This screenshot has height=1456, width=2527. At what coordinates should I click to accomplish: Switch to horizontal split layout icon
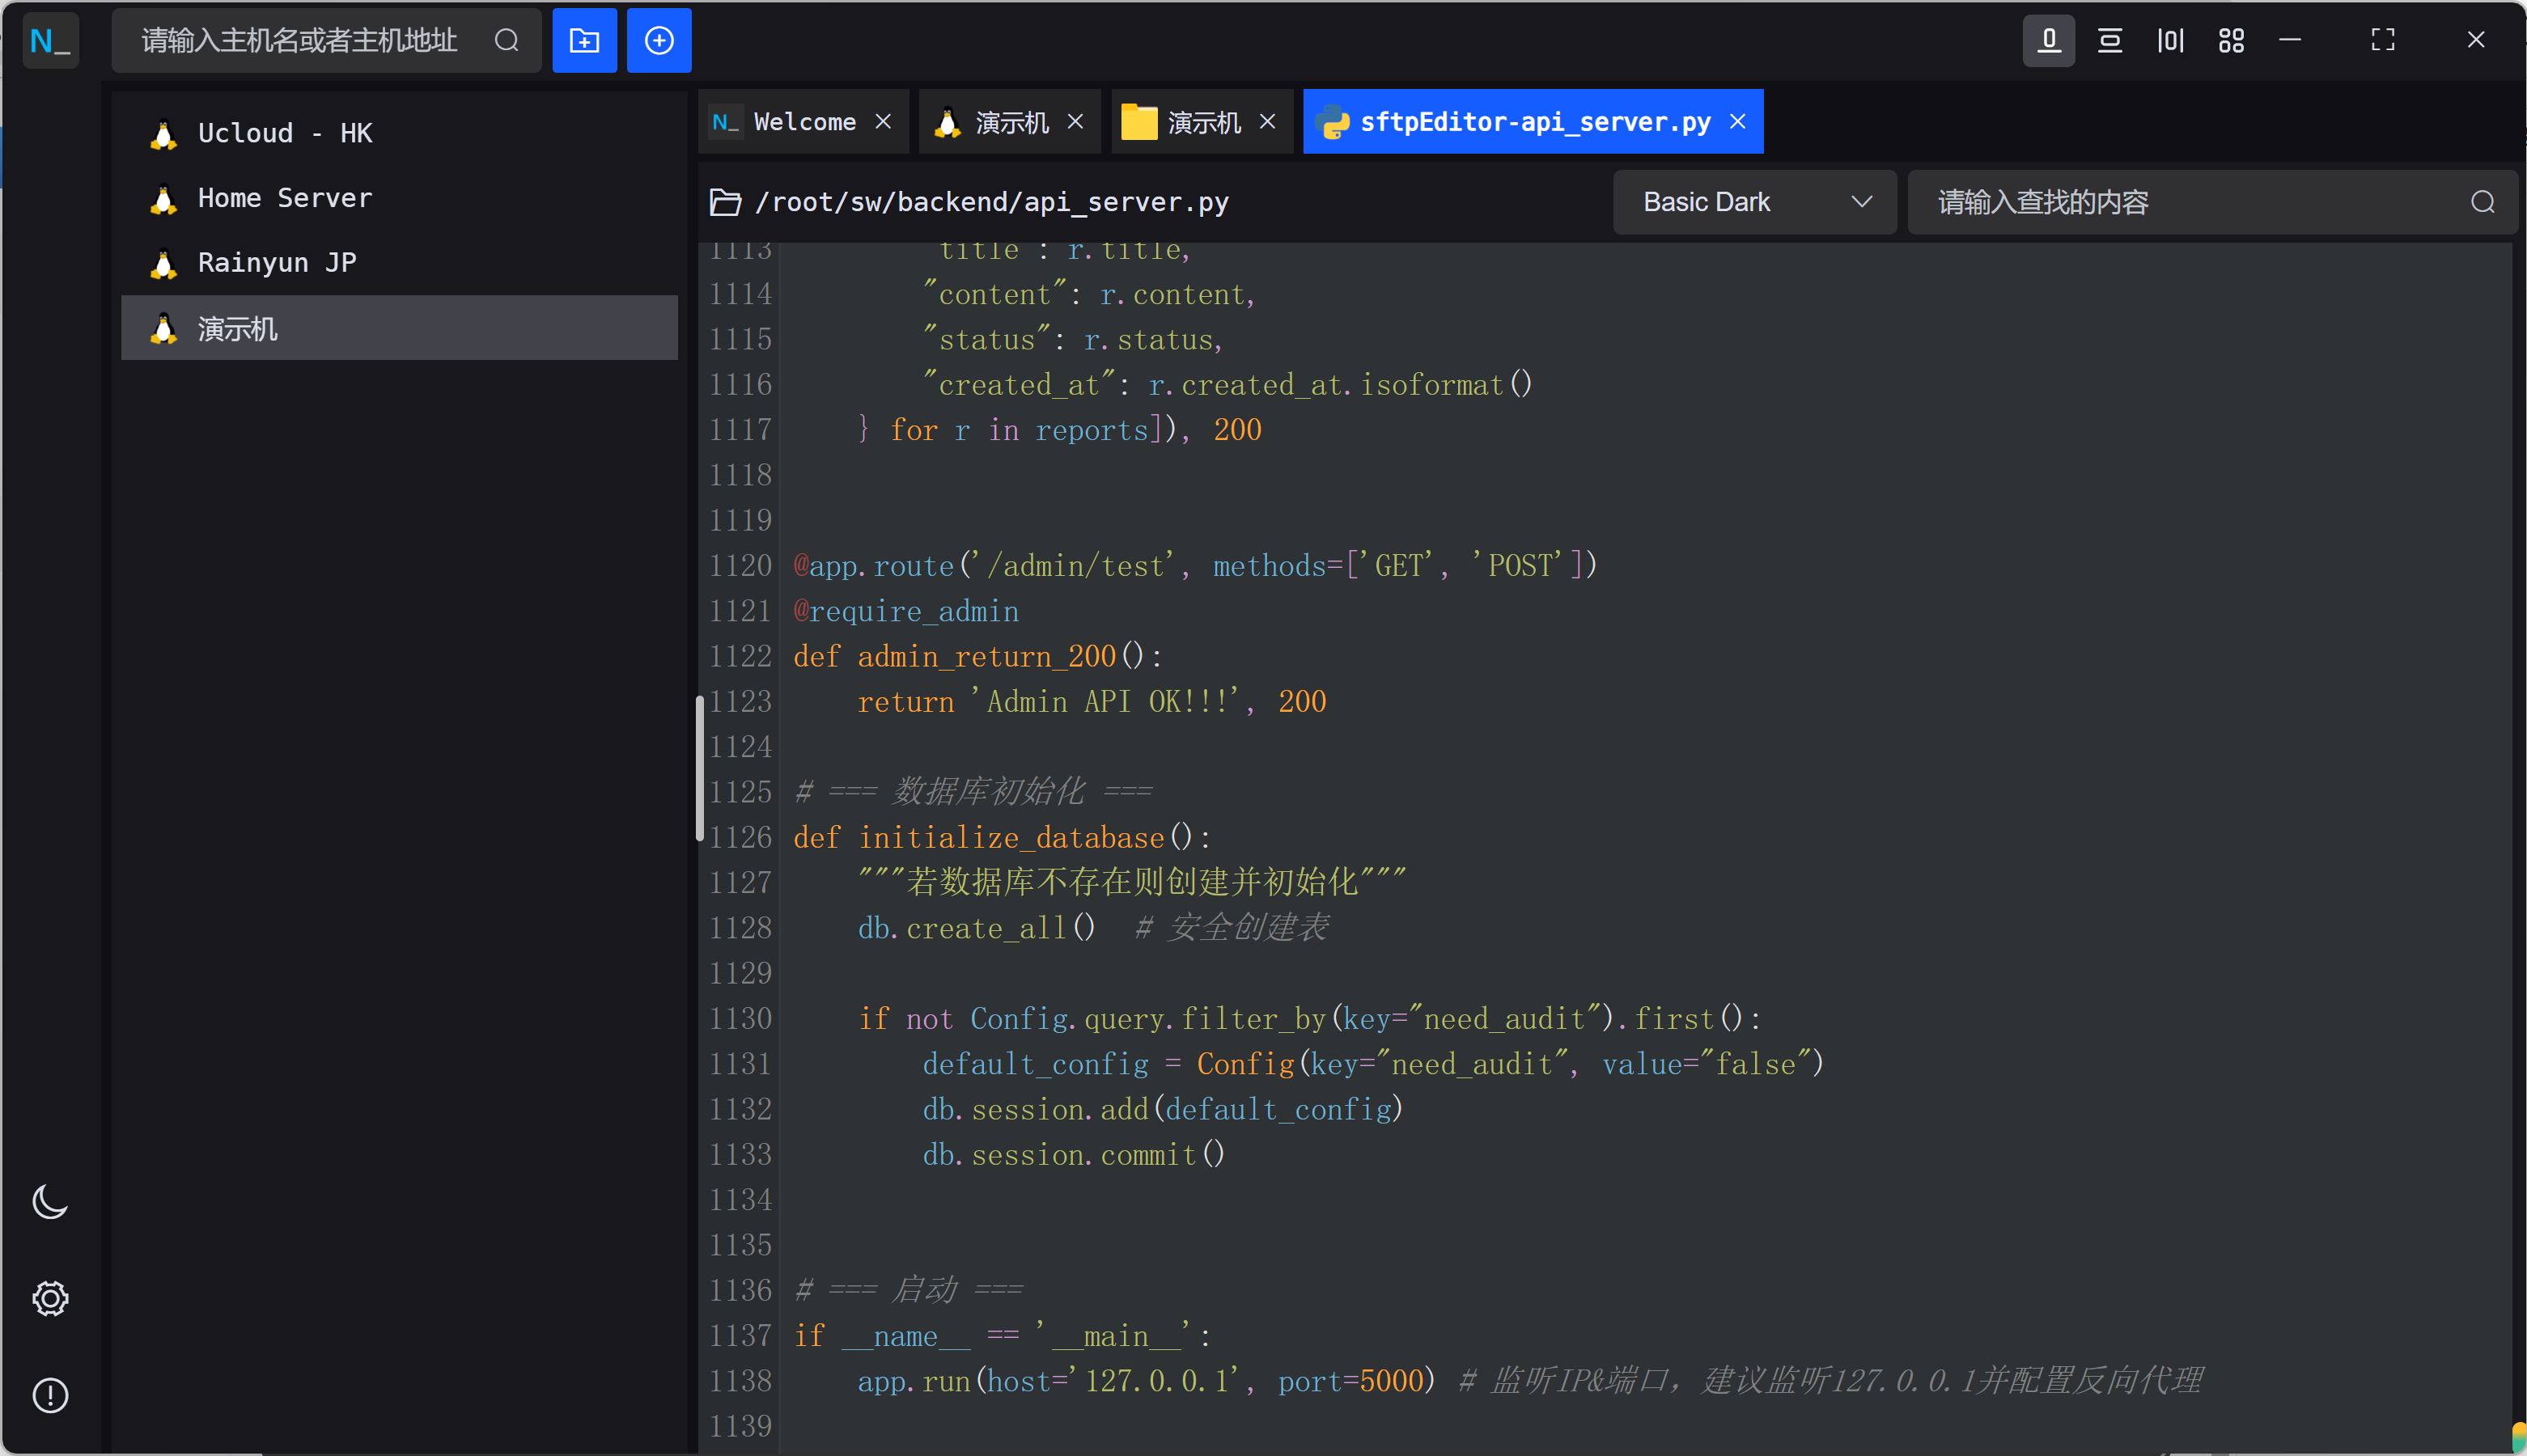2109,41
